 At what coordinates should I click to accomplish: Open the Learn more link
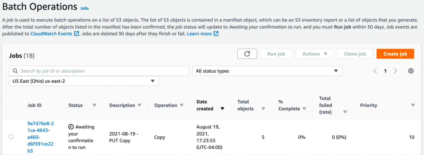click(199, 34)
